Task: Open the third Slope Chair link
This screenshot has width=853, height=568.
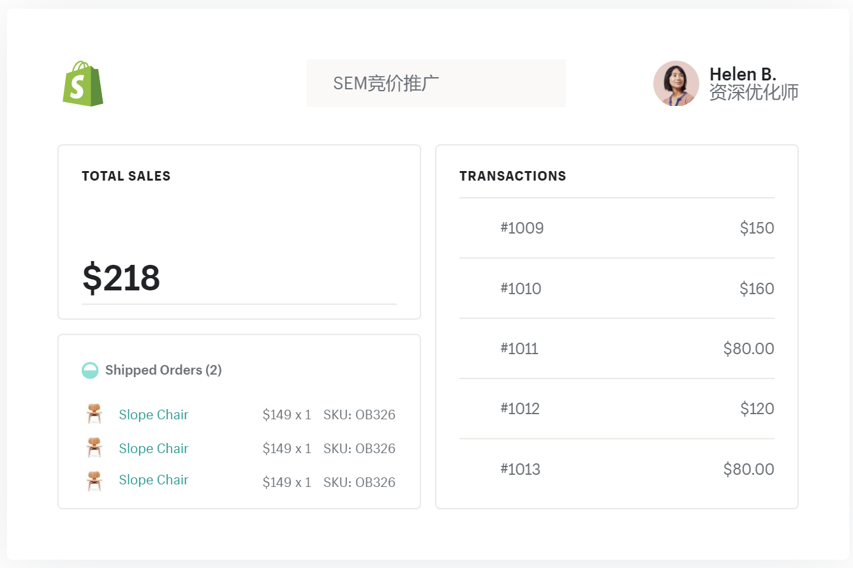Action: [154, 480]
